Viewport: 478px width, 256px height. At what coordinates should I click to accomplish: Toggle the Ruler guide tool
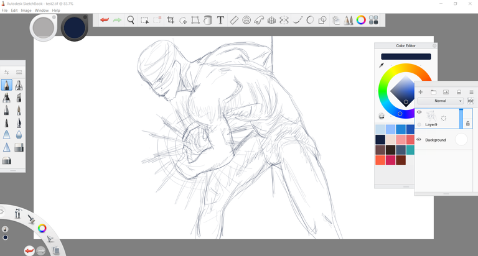click(234, 20)
